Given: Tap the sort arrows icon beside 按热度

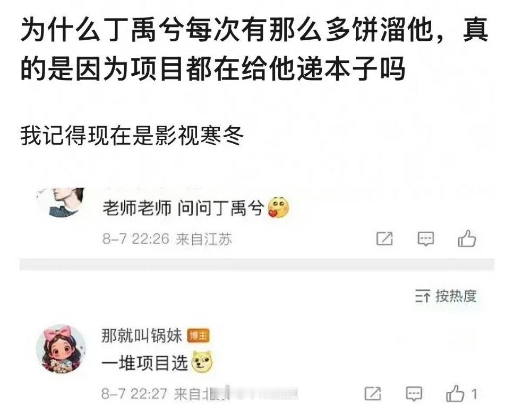Looking at the screenshot, I should click(x=422, y=296).
